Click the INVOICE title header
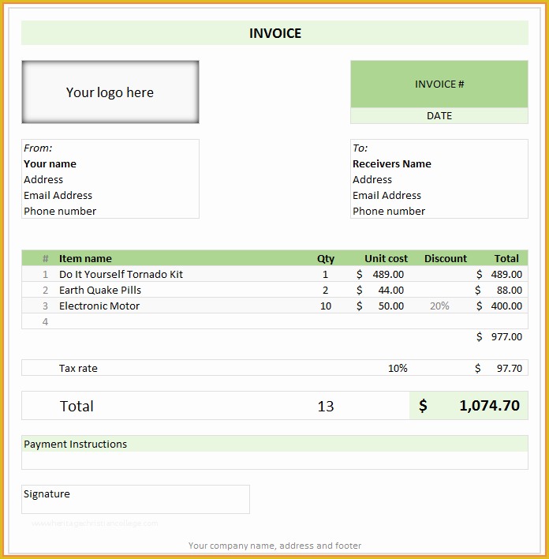The height and width of the screenshot is (559, 549). coord(274,33)
